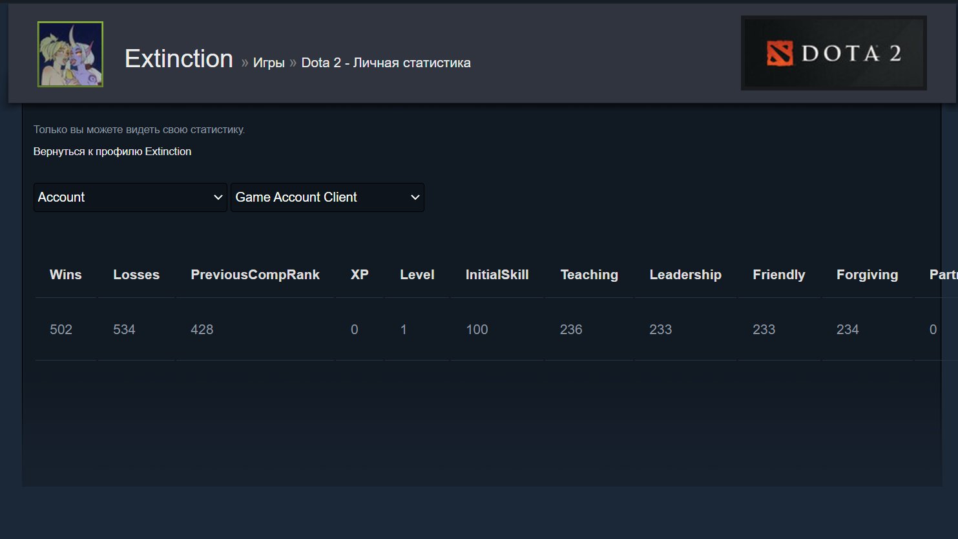Image resolution: width=958 pixels, height=539 pixels.
Task: Click the Extinction profile avatar
Action: point(70,54)
